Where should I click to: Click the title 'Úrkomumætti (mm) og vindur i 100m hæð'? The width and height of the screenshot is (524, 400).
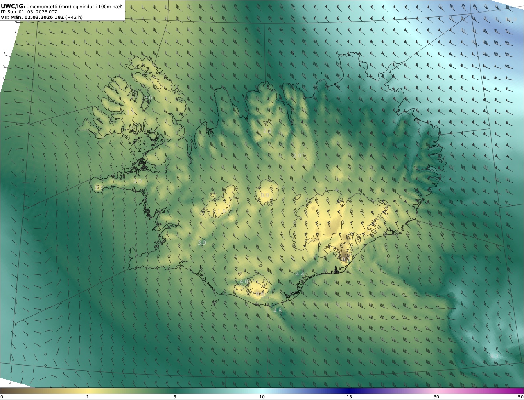click(75, 6)
